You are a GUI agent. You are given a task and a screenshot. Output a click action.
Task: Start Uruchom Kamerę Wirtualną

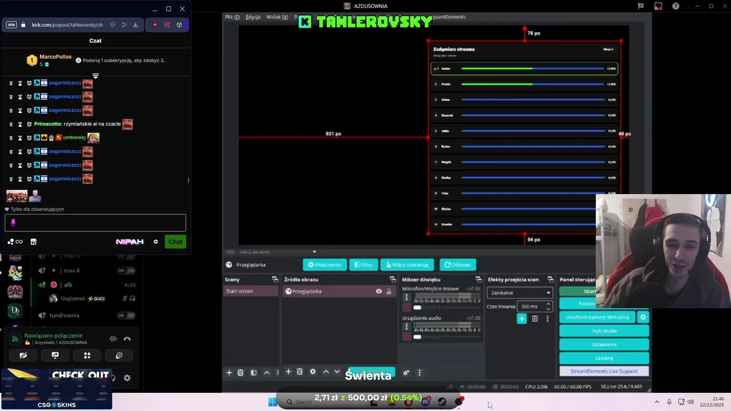point(597,317)
